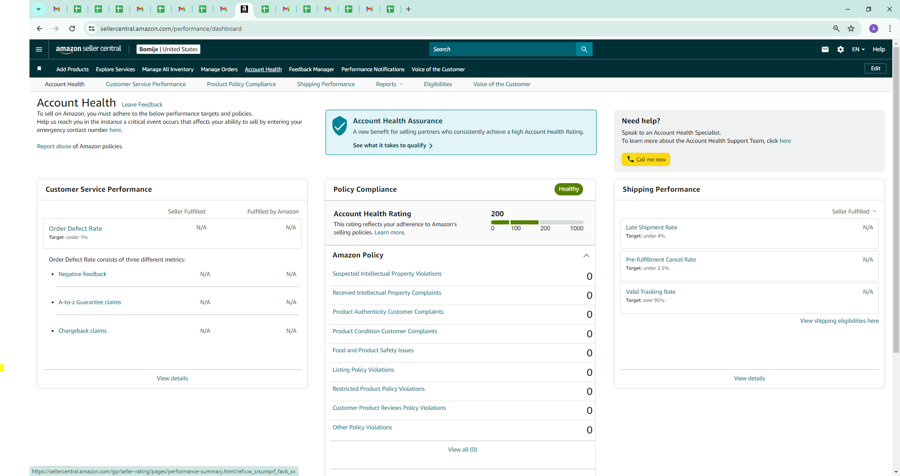Open Late Shipment Rate link
Viewport: 900px width, 476px height.
651,228
